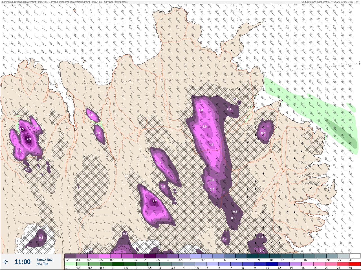Click the 0.7 precipitation value on the map
Image resolution: width=361 pixels, height=270 pixels.
click(x=159, y=163)
